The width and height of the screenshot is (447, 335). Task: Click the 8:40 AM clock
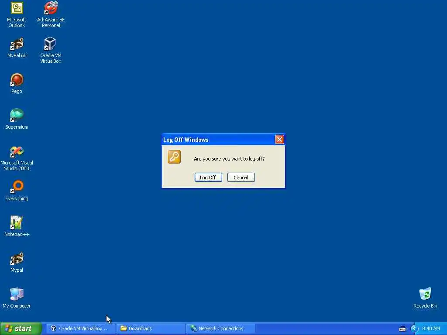click(x=431, y=328)
